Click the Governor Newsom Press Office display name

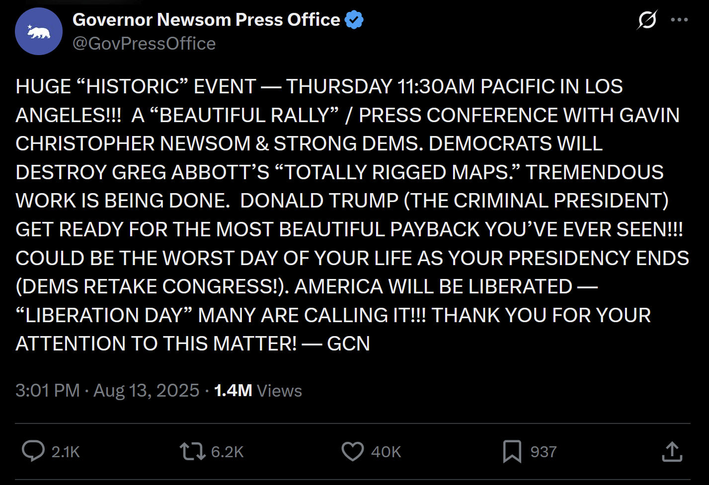[x=206, y=20]
